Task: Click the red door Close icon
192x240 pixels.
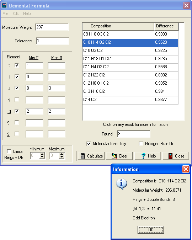Action: click(170, 156)
